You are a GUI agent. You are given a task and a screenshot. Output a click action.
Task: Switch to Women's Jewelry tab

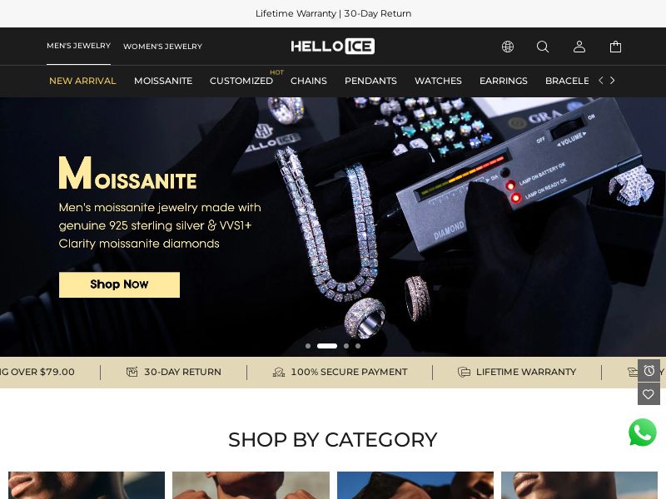coord(162,47)
